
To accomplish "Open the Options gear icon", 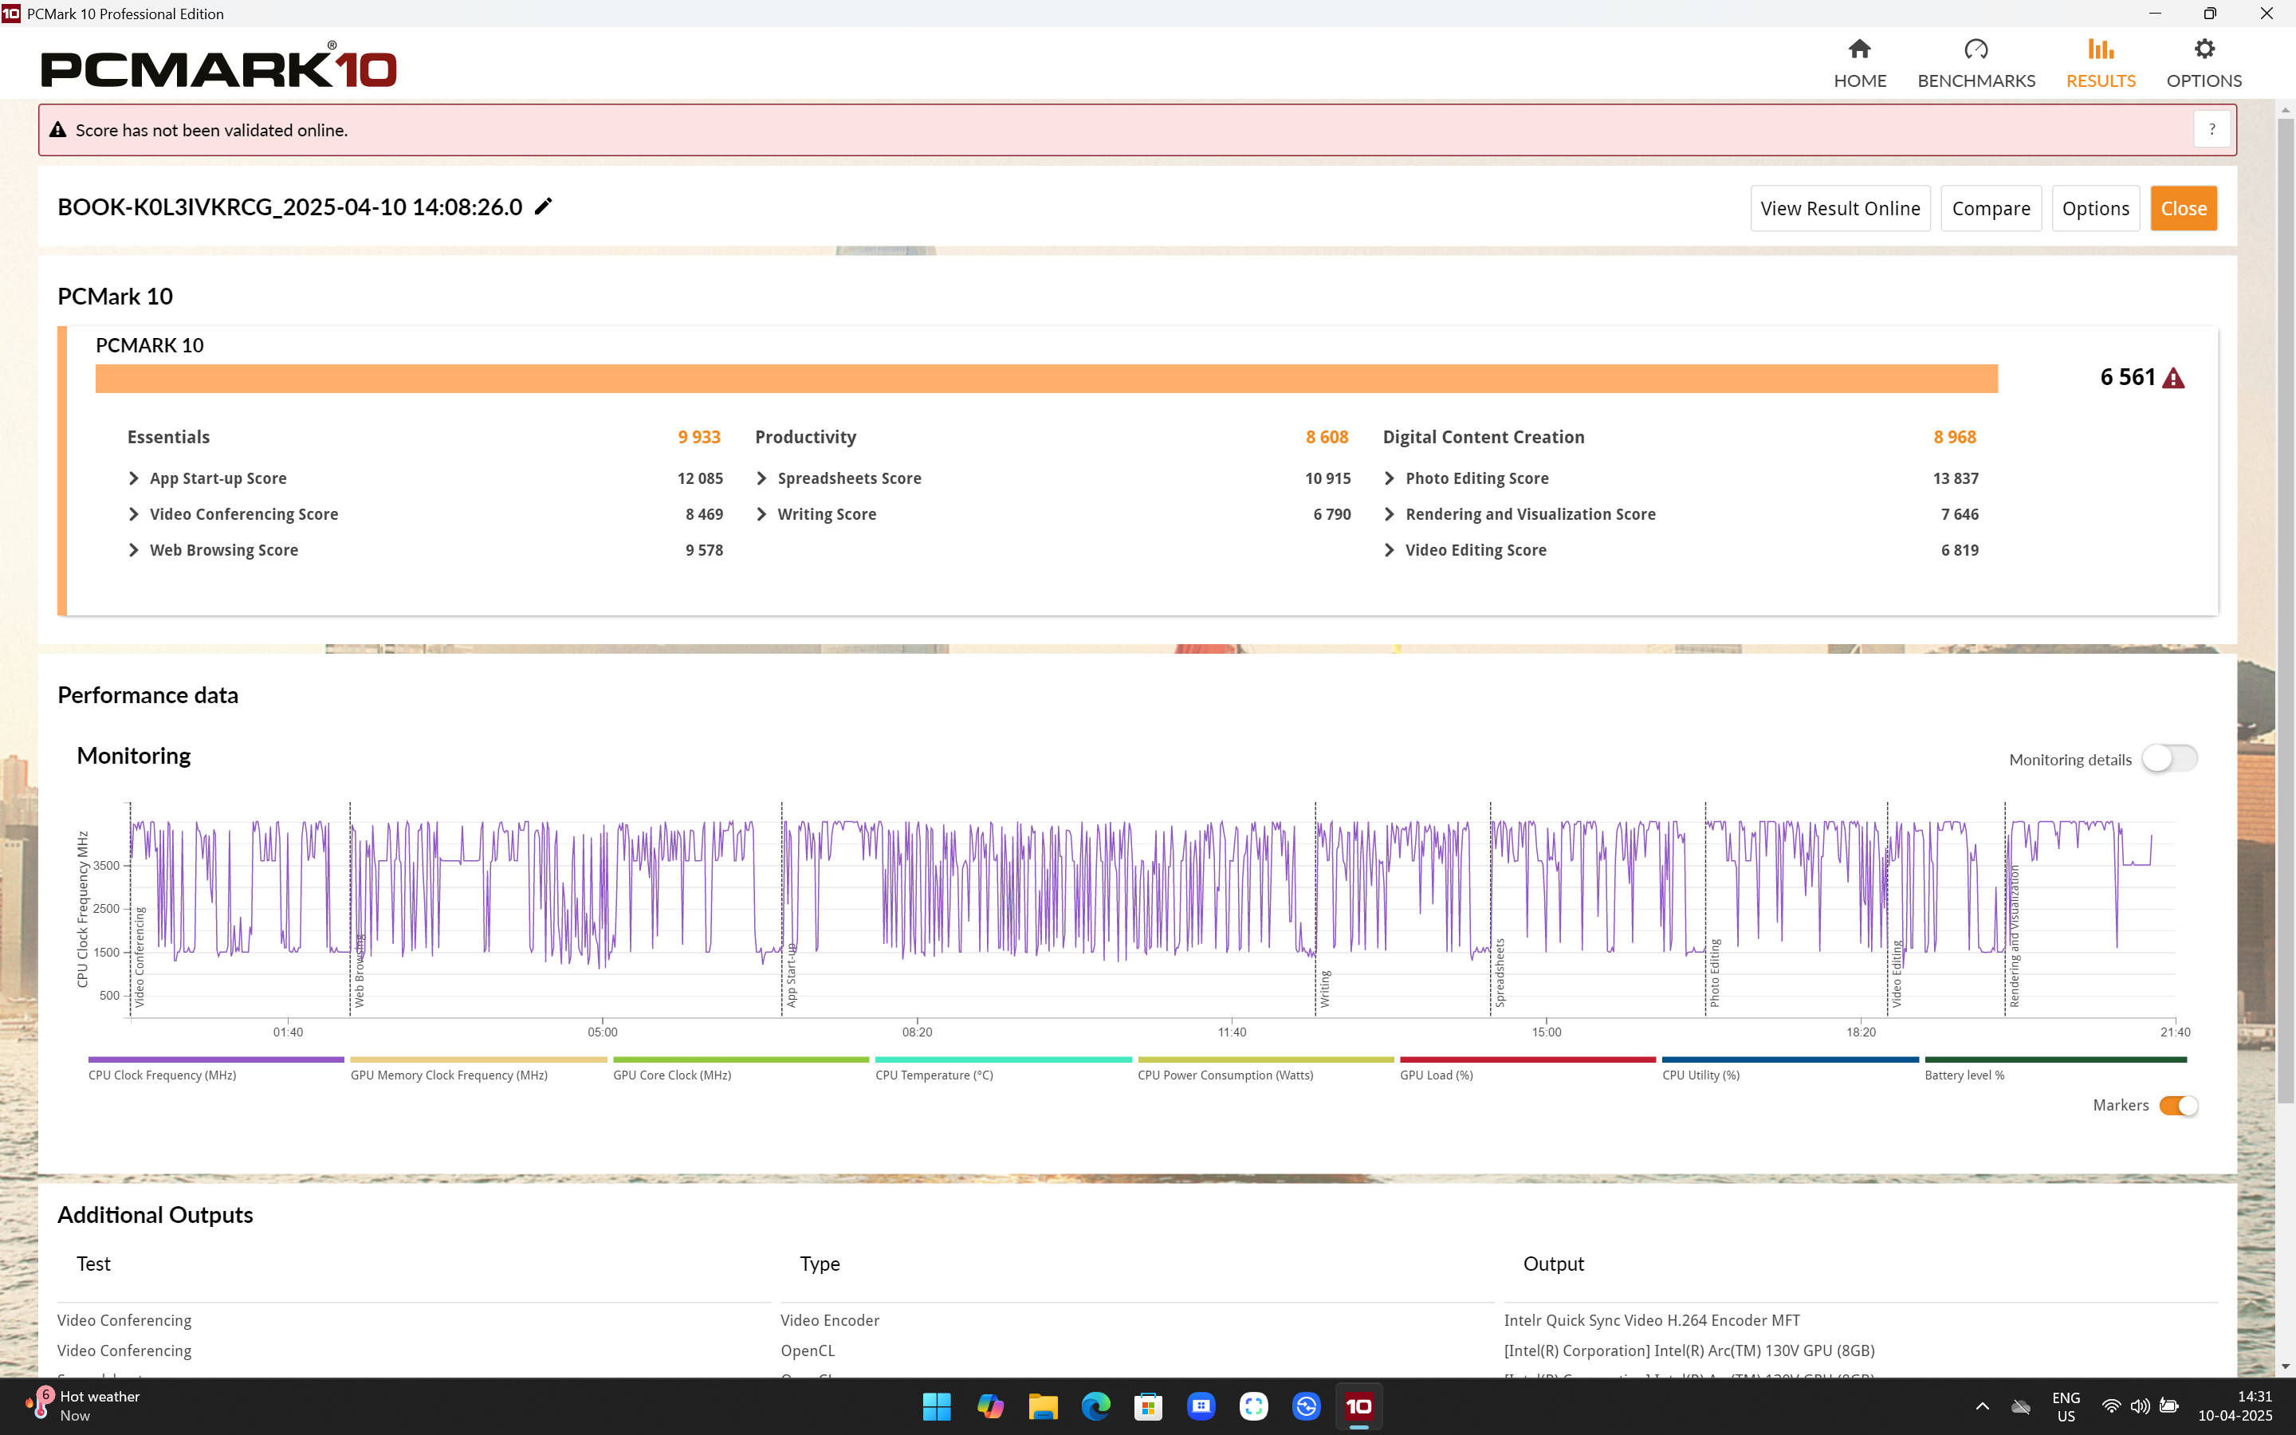I will click(2204, 49).
